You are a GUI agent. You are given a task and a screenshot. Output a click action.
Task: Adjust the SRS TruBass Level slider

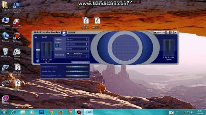77,67
